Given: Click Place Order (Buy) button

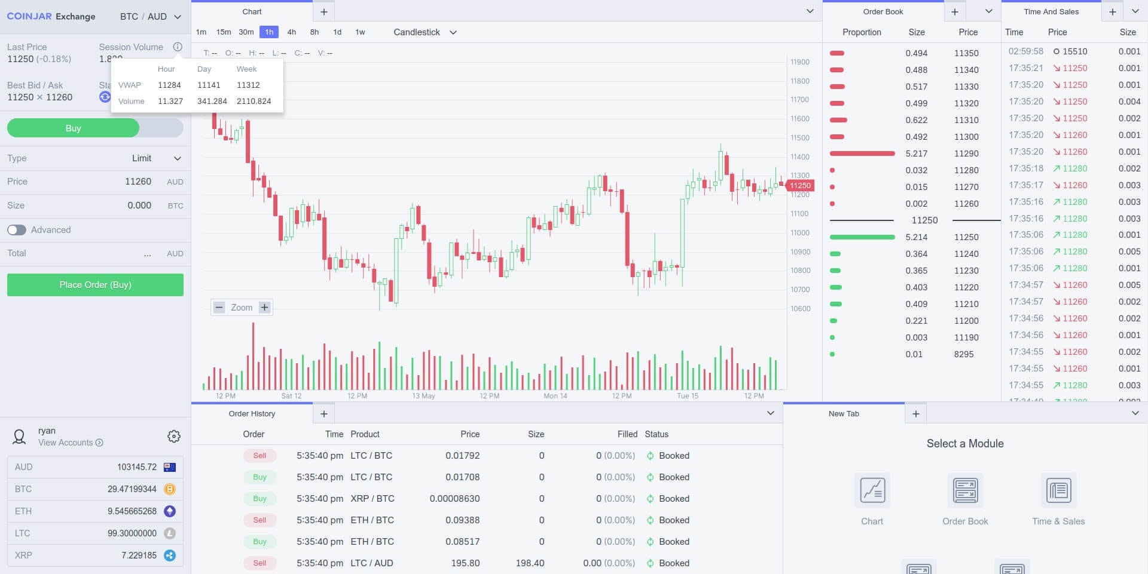Looking at the screenshot, I should (x=95, y=285).
